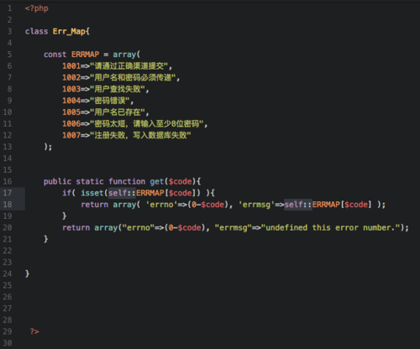The height and width of the screenshot is (349, 420).
Task: Click highlighted self:: on line 17
Action: tap(122, 193)
